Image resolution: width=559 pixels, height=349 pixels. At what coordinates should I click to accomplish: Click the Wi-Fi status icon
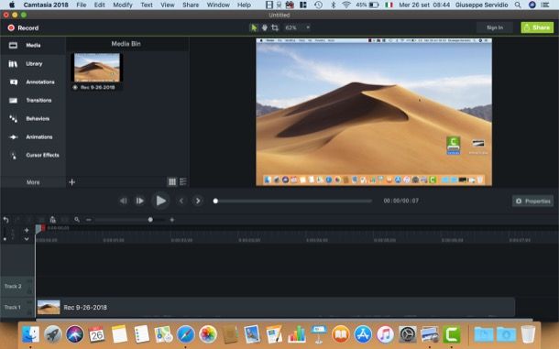pyautogui.click(x=345, y=5)
